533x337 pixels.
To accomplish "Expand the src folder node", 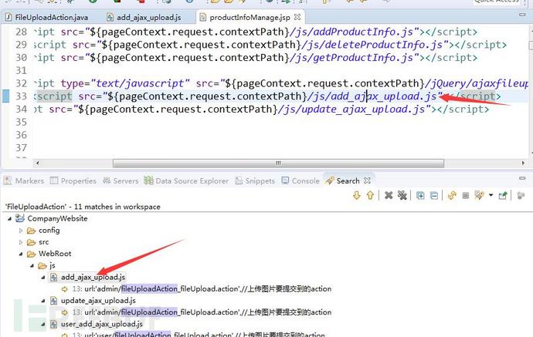I will pos(21,242).
